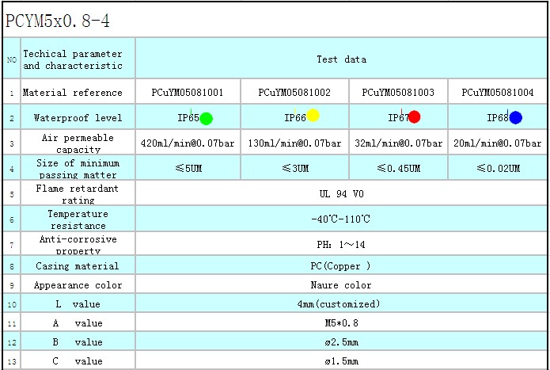Click the blue dot next to IP68
The image size is (550, 370).
pyautogui.click(x=515, y=118)
